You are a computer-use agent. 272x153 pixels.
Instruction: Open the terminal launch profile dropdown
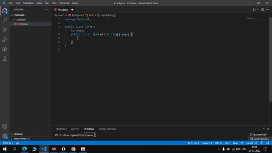coord(259,129)
